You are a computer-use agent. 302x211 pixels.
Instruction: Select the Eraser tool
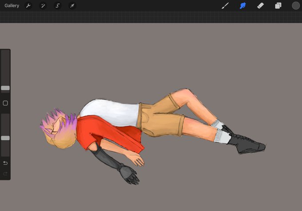click(260, 6)
